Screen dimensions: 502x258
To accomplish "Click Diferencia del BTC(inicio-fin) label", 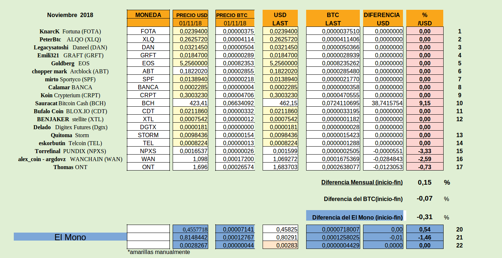I will pos(363,199).
